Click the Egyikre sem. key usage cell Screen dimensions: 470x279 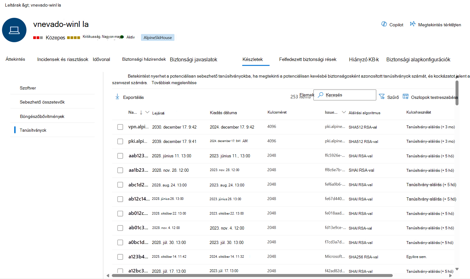tap(416, 257)
